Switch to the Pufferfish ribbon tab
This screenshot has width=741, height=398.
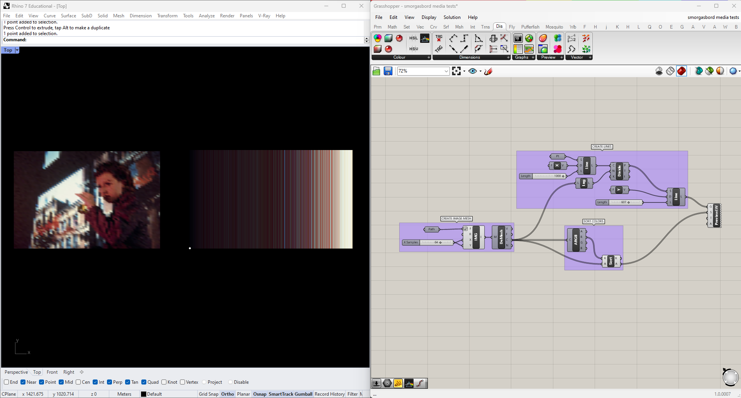pos(530,27)
